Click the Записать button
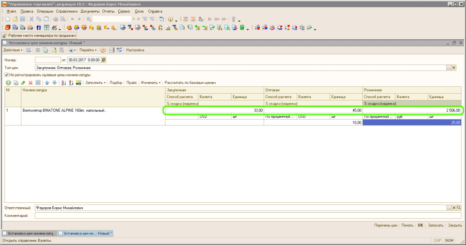This screenshot has height=245, width=466. pos(436,225)
